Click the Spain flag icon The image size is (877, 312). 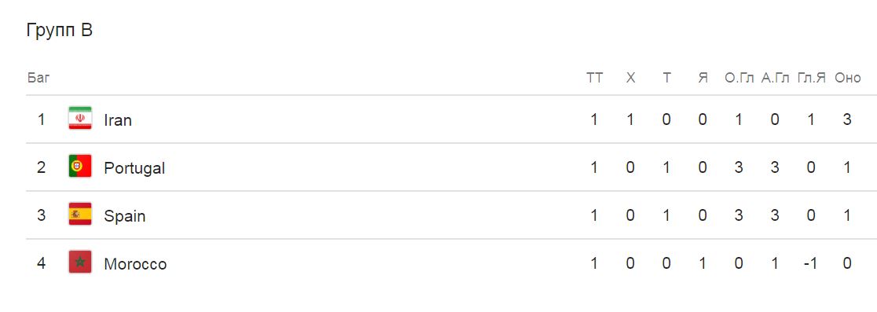tap(80, 215)
